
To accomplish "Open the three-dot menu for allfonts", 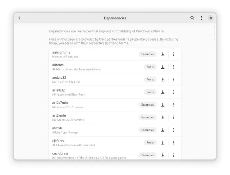I will coord(174,67).
